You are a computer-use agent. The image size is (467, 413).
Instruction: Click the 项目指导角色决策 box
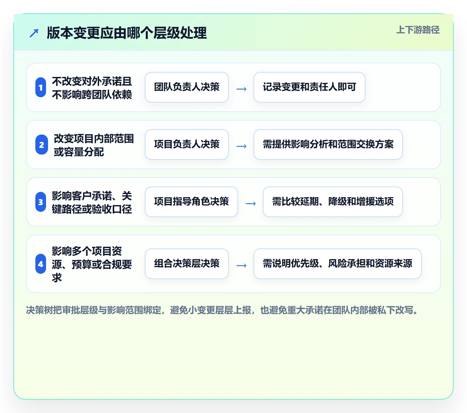tap(191, 202)
